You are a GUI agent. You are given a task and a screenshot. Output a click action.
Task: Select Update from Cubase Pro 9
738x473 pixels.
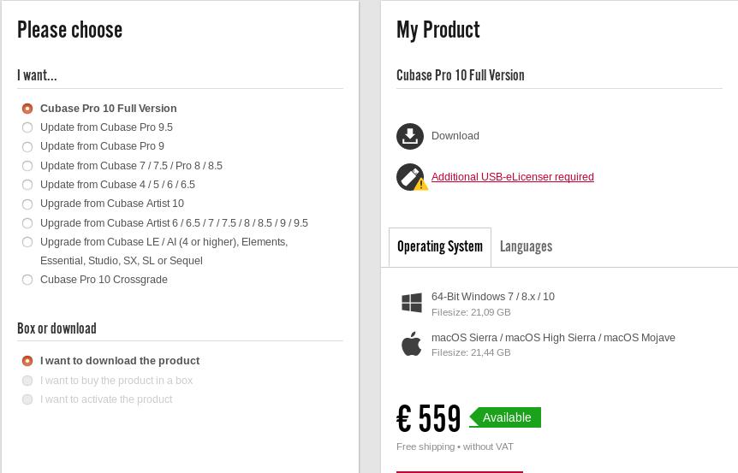pyautogui.click(x=27, y=147)
